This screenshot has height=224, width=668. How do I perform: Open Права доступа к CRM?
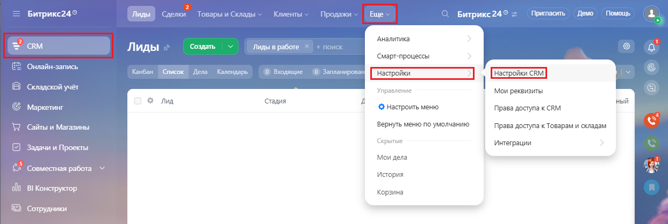point(527,108)
